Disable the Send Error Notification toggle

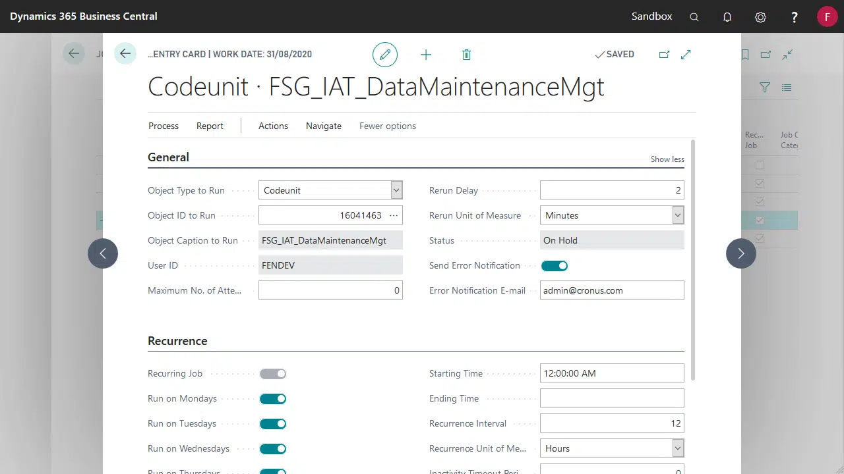tap(554, 266)
